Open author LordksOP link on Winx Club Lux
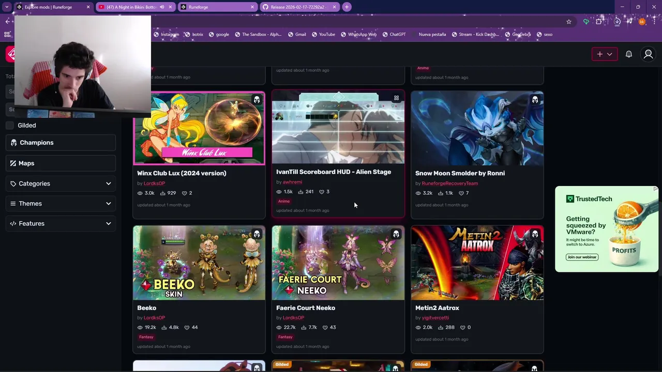 [154, 183]
